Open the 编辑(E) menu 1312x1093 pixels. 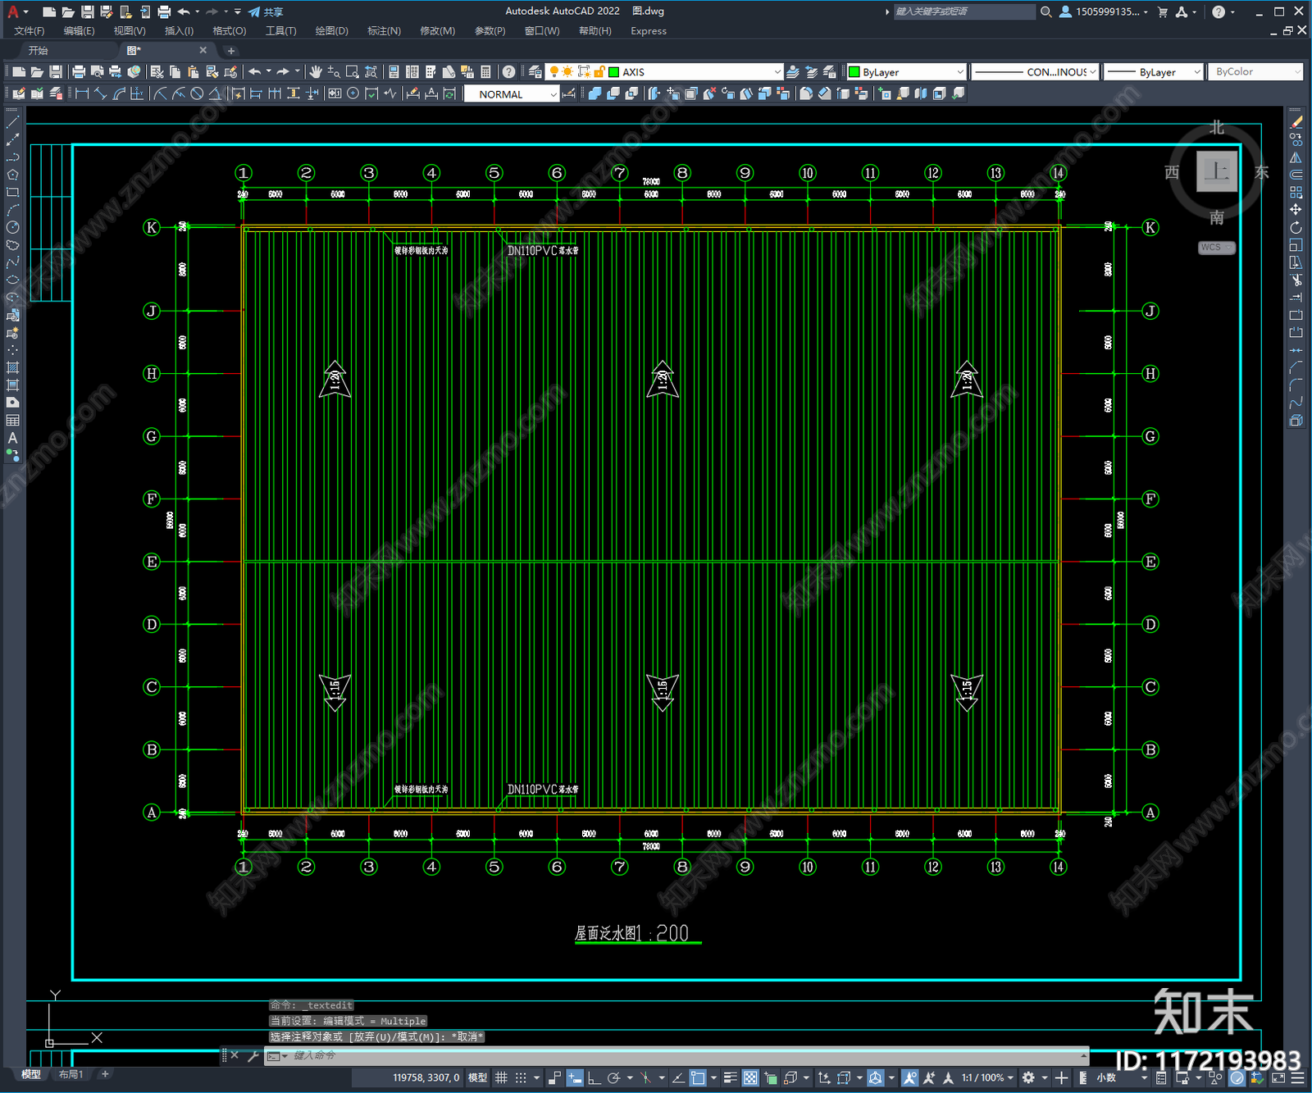coord(79,31)
